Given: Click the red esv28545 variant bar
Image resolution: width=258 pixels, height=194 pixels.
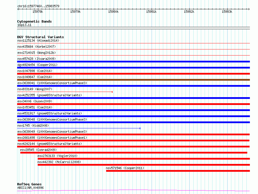Looking at the screenshot, I should [134, 153].
